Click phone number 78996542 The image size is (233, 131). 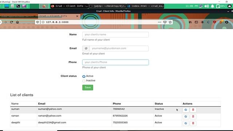point(119,109)
